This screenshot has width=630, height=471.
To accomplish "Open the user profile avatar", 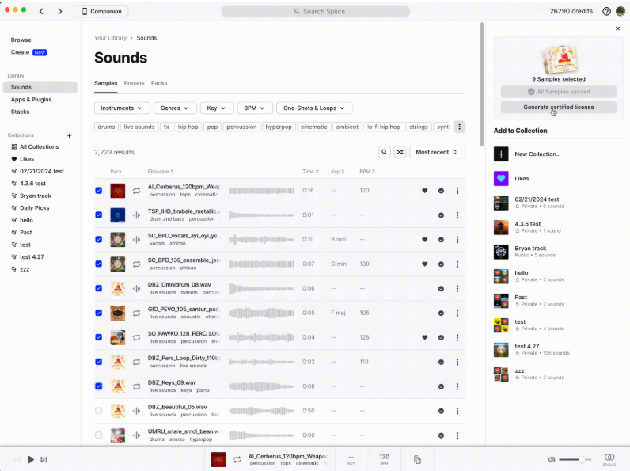I will click(x=621, y=11).
